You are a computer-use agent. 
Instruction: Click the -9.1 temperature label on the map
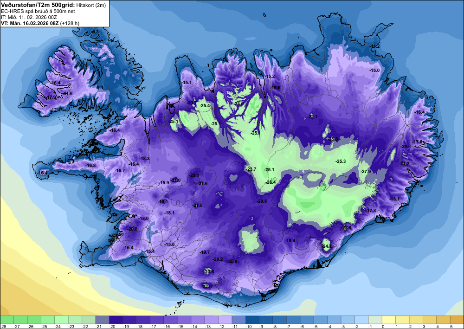pyautogui.click(x=100, y=88)
